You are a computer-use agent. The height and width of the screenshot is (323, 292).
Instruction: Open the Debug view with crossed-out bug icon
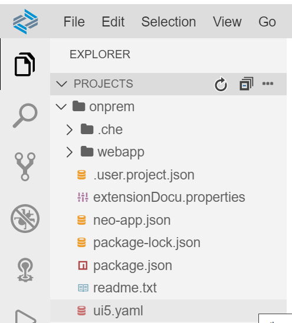tap(25, 218)
